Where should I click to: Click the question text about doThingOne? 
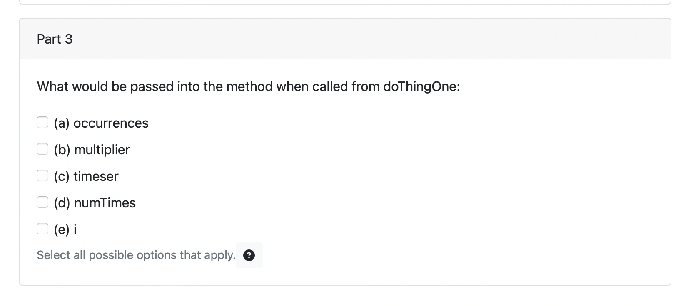[248, 86]
